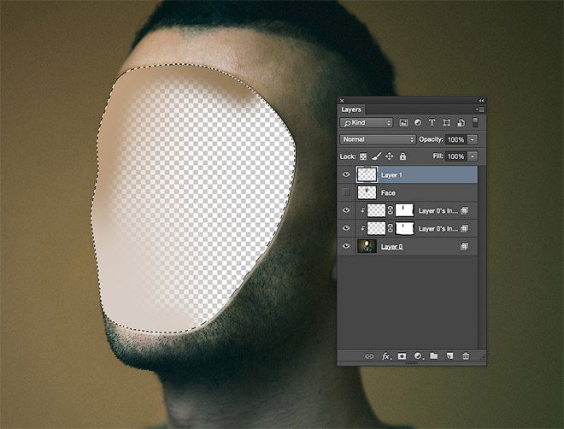Lock transparent pixels icon
This screenshot has width=564, height=429.
tap(363, 156)
